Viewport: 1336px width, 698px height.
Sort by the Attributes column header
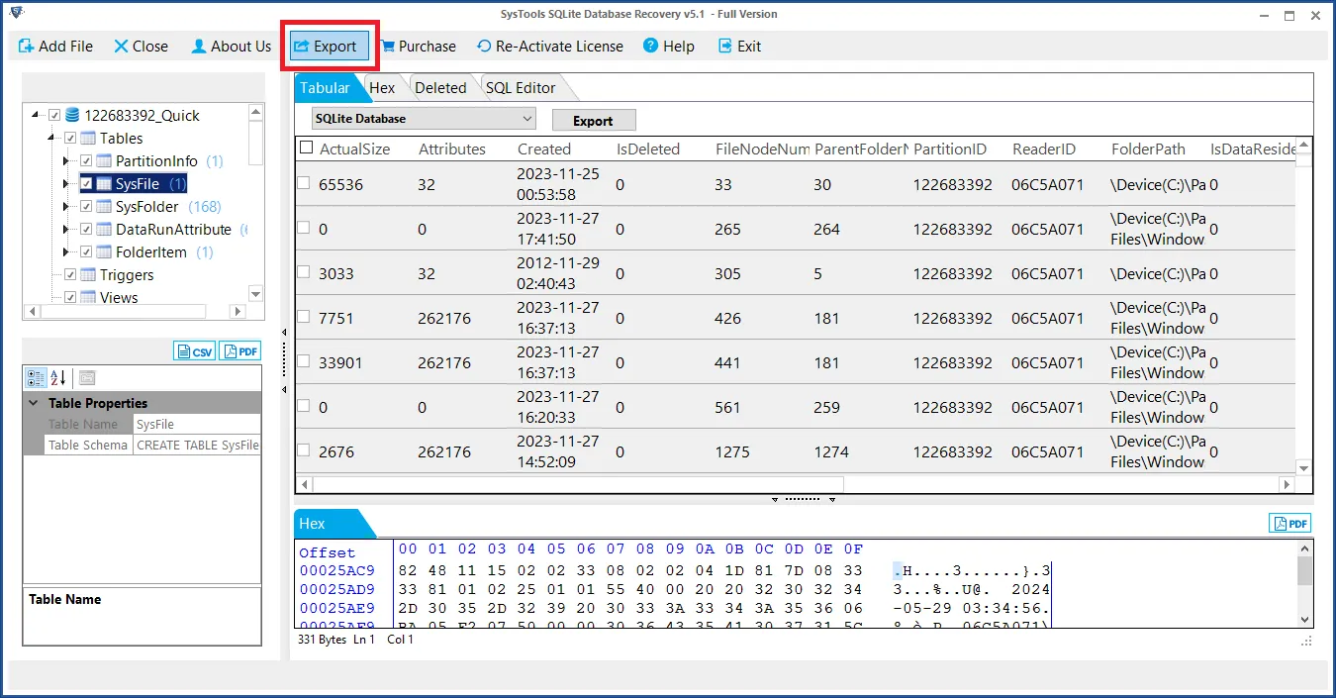tap(452, 149)
